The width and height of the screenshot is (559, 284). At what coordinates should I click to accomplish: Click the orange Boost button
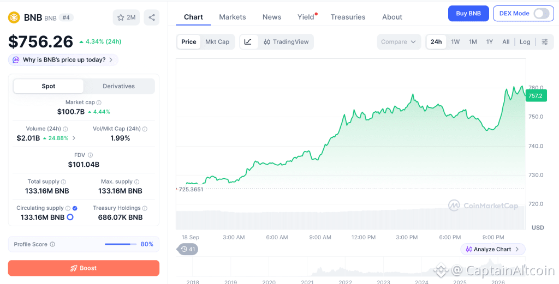pyautogui.click(x=84, y=268)
